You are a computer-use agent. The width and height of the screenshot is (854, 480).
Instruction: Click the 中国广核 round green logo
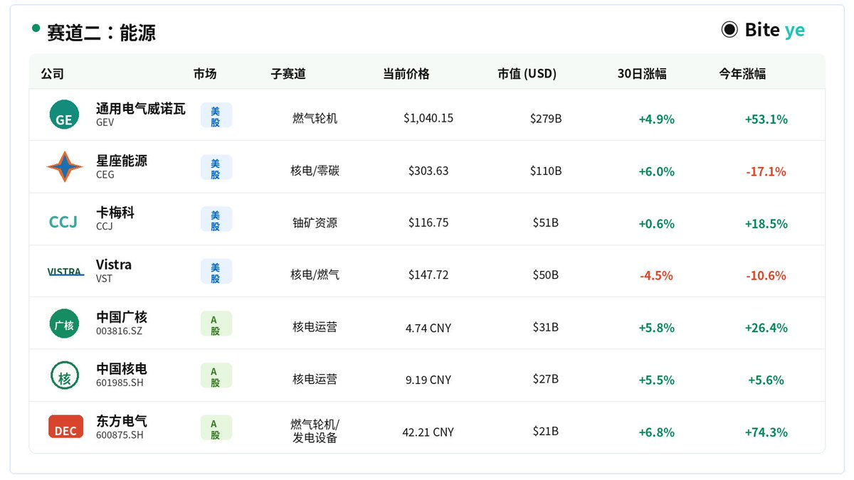click(64, 324)
